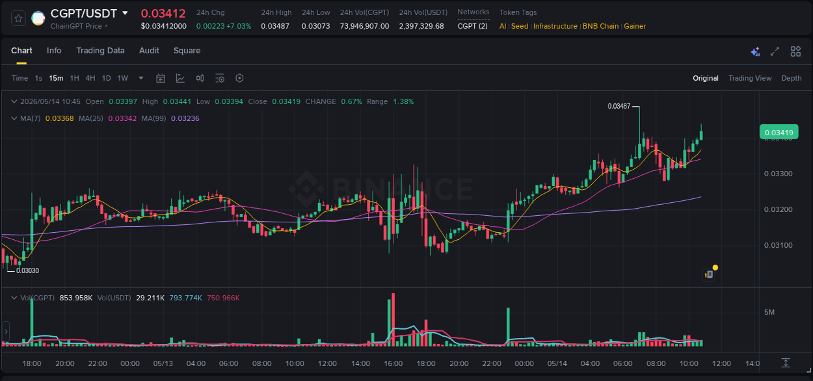Click the 05/14 date on time axis
Screen dimensions: 813x381
pyautogui.click(x=557, y=363)
